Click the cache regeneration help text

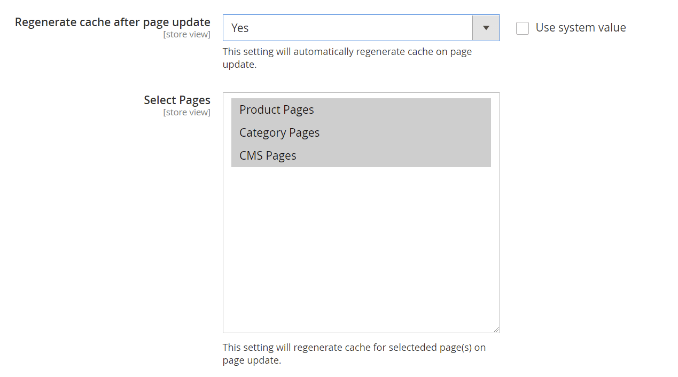(x=347, y=58)
